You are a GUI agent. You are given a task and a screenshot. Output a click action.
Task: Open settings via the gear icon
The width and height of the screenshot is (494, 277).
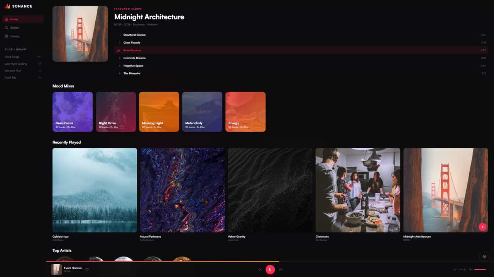[484, 257]
